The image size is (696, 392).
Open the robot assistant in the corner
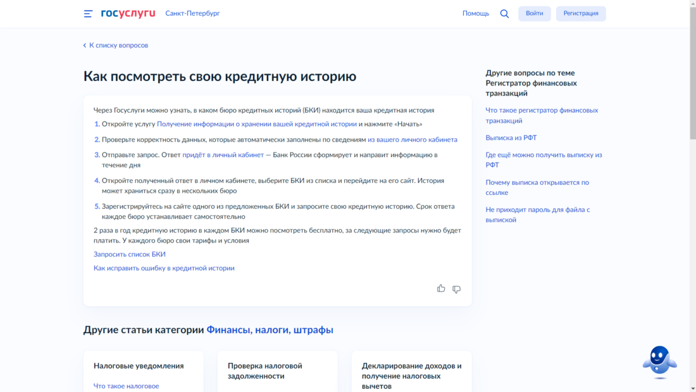coord(661,361)
